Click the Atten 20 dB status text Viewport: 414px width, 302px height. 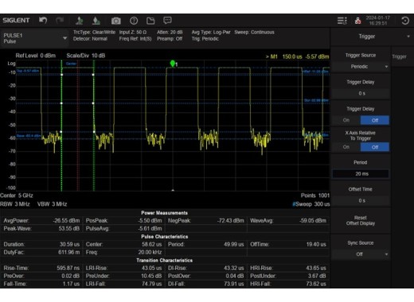coord(170,33)
